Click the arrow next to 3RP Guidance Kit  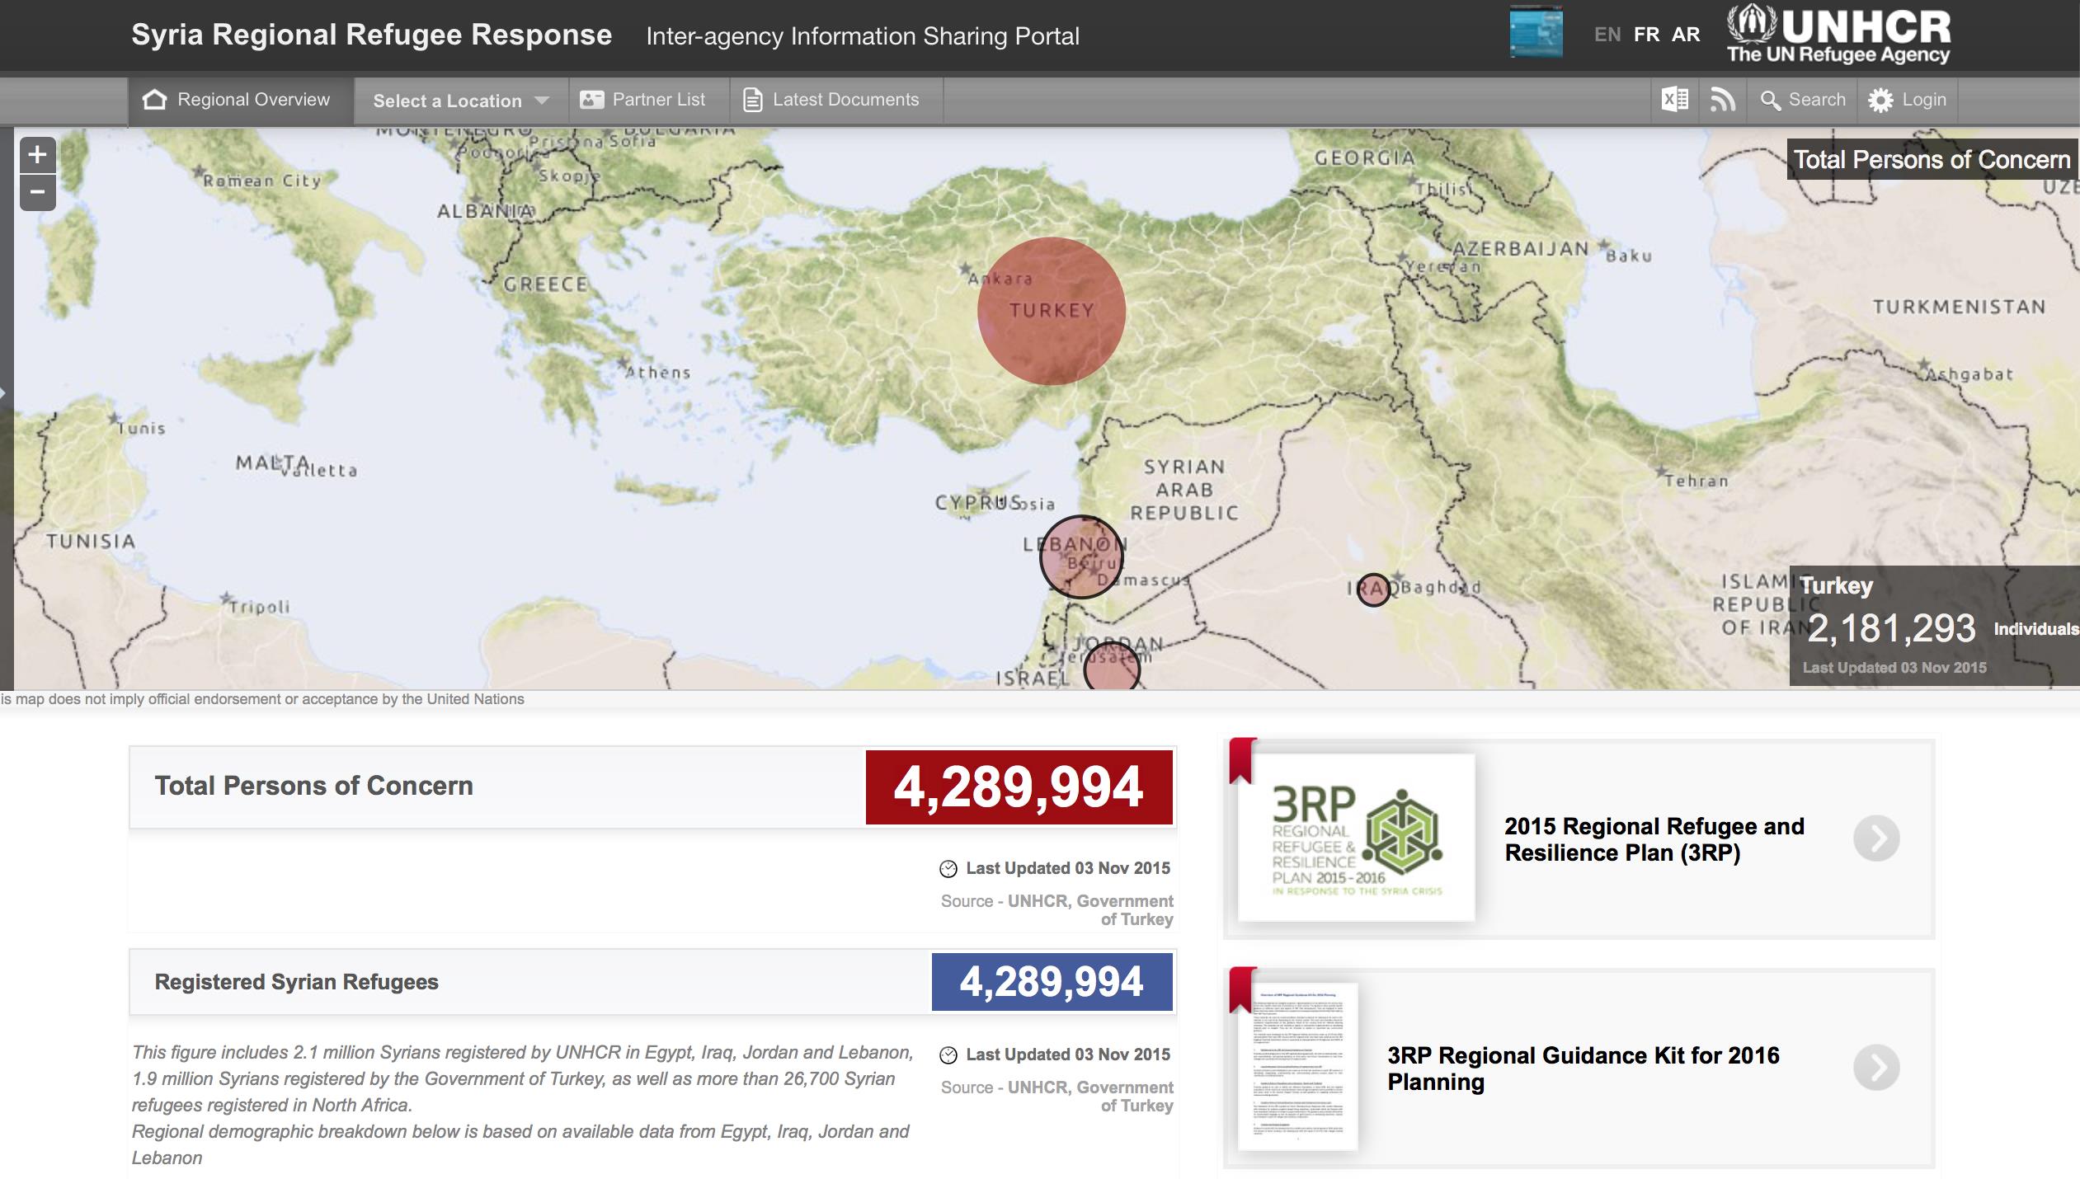pos(1876,1068)
